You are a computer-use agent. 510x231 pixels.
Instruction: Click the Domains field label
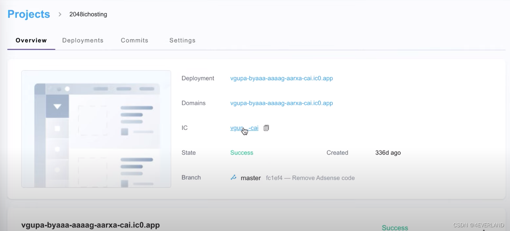(193, 103)
